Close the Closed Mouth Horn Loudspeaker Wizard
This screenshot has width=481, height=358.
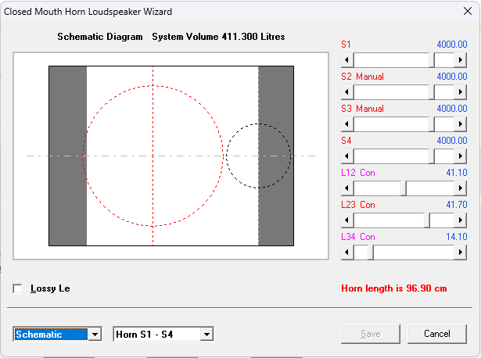point(468,12)
